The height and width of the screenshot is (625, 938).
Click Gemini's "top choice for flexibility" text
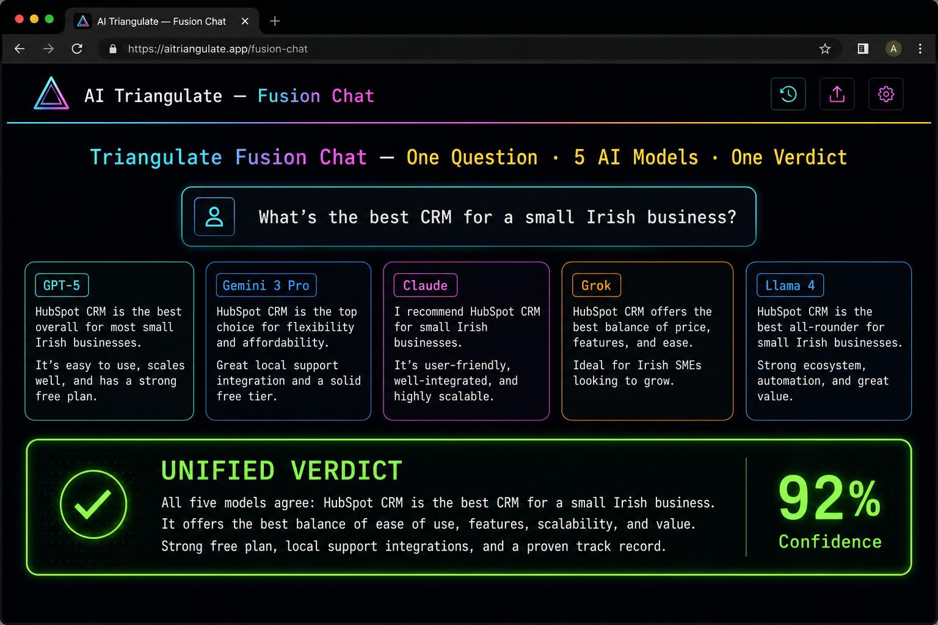click(286, 319)
